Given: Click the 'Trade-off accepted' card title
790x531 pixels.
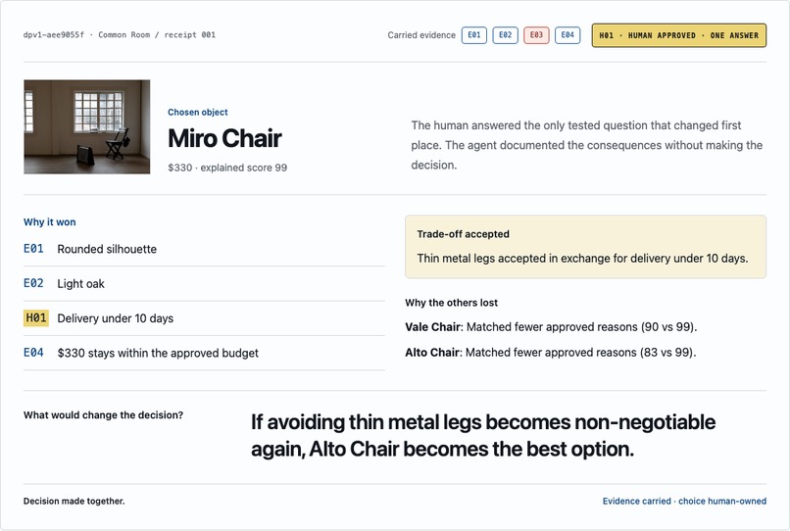Looking at the screenshot, I should pos(463,234).
